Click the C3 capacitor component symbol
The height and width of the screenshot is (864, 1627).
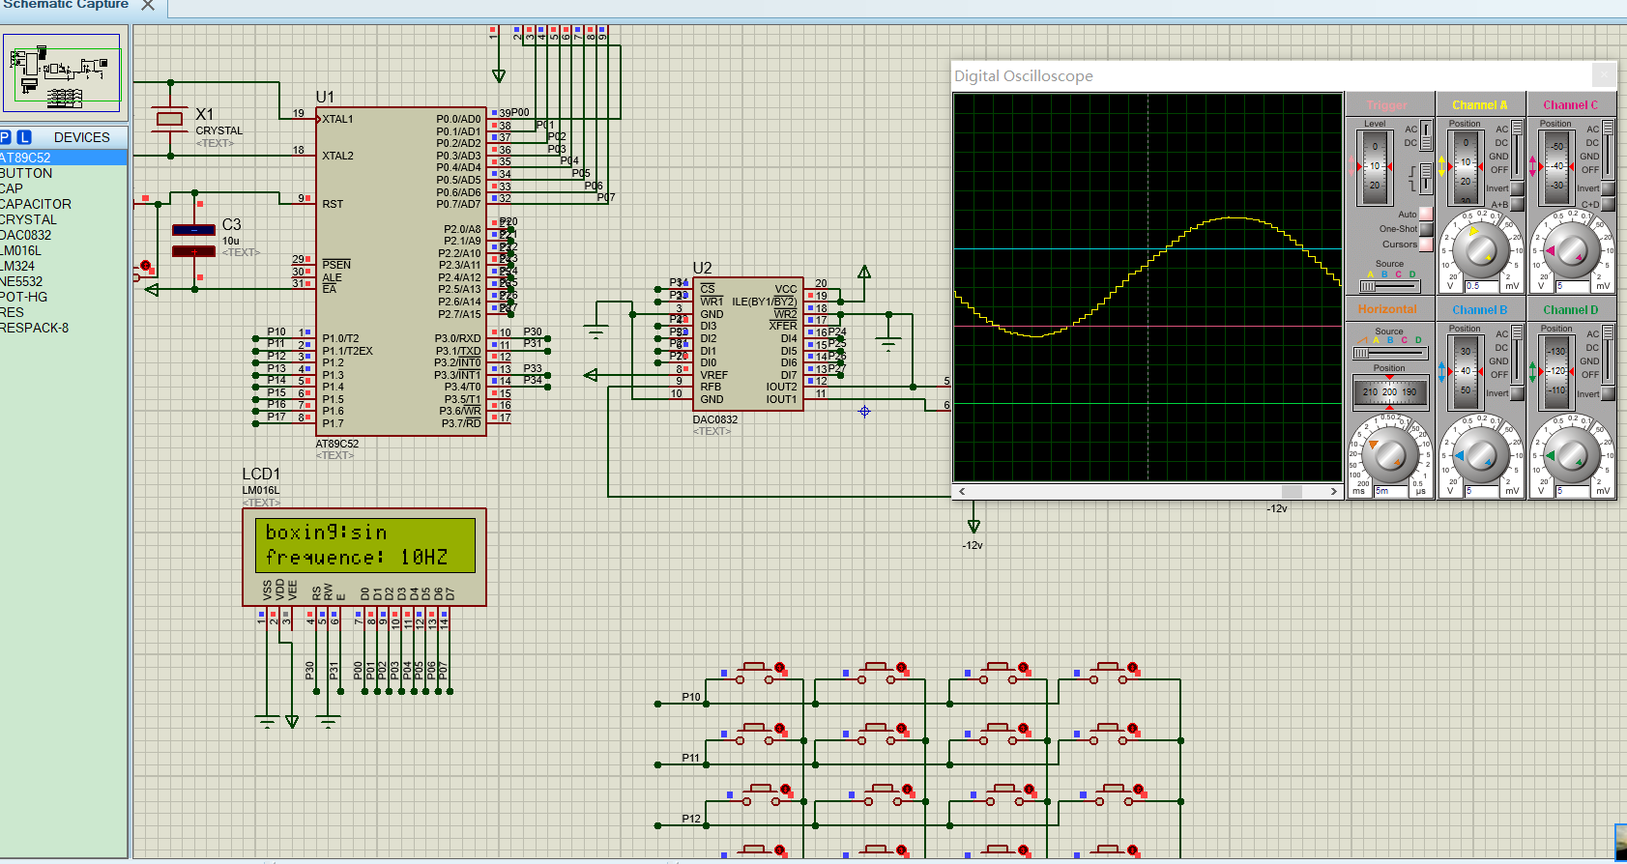(193, 241)
